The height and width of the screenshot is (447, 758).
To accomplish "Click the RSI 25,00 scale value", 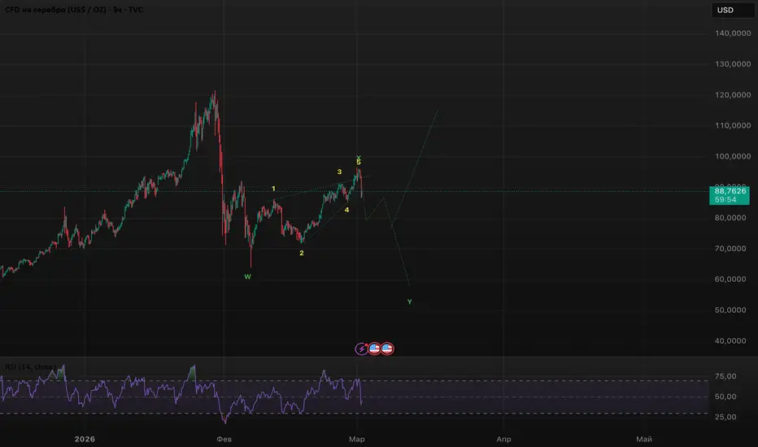I will pos(725,417).
